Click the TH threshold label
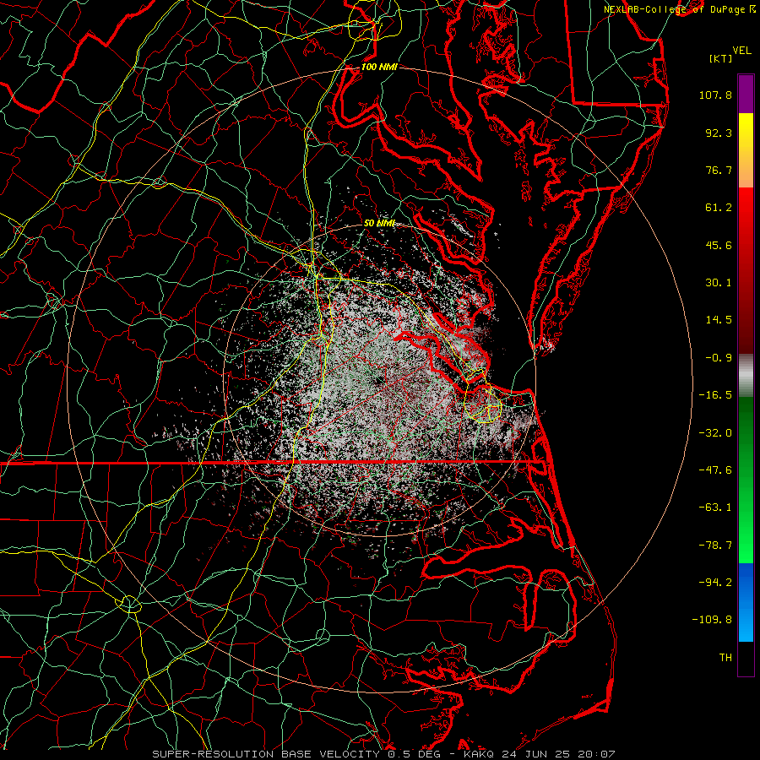Image resolution: width=760 pixels, height=760 pixels. (x=725, y=658)
